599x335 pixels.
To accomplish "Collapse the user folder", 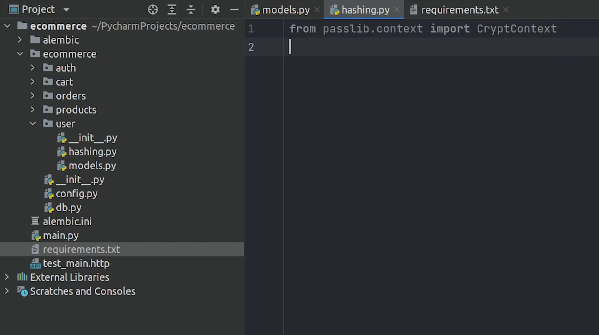I will 33,124.
